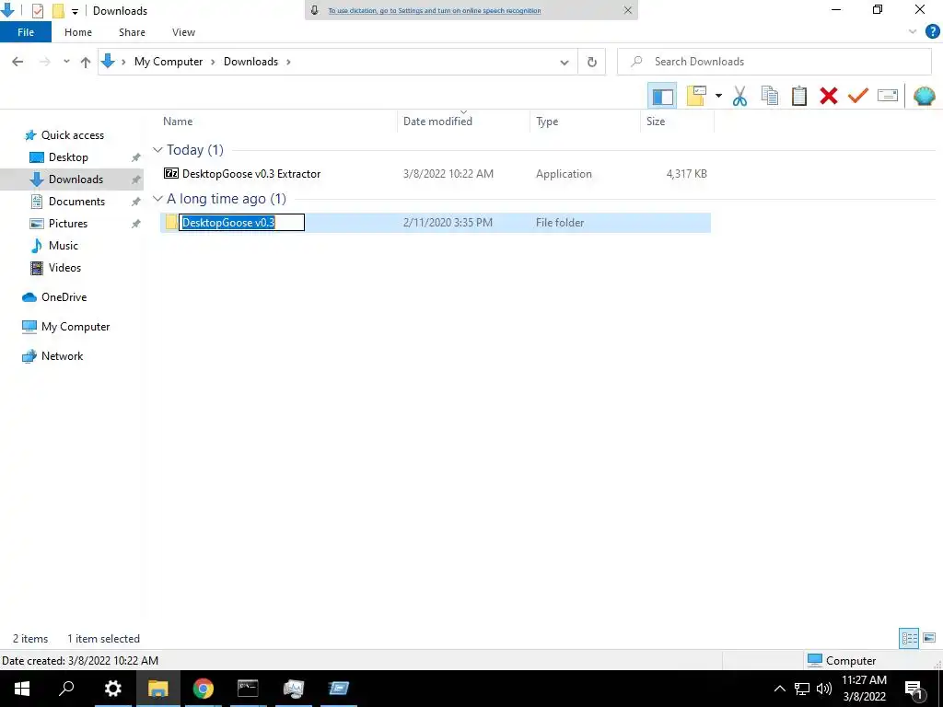The image size is (943, 707).
Task: Click Downloads in the address breadcrumb
Action: [x=250, y=62]
